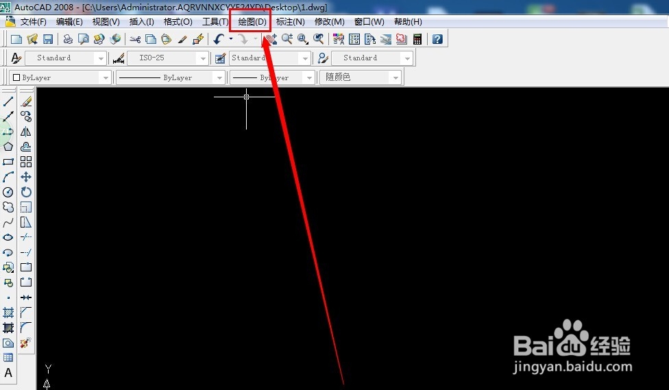Screen dimensions: 669x390
Task: Open Help via question mark icon
Action: [437, 39]
